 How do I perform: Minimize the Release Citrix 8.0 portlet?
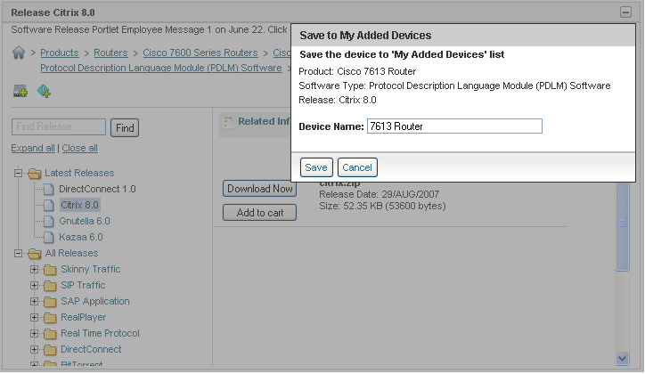625,12
